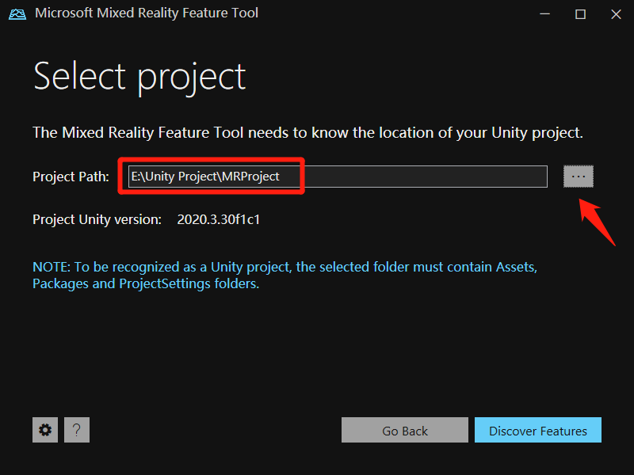Minimize the Mixed Reality Feature Tool window

coord(544,14)
